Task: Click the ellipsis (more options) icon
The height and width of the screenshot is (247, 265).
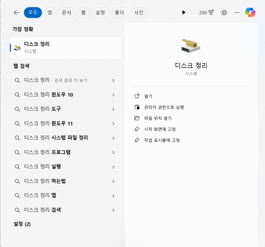Action: (237, 13)
